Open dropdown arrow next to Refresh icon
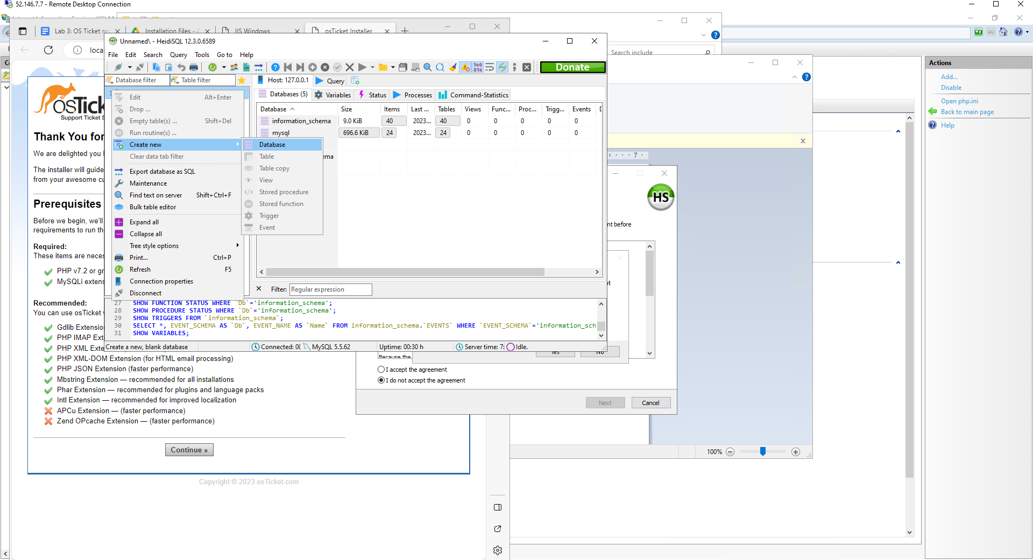Screen dimensions: 1033x560 pos(224,68)
